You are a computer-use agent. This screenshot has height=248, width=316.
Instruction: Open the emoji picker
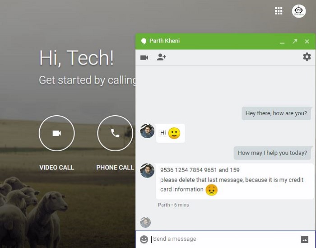[144, 239]
